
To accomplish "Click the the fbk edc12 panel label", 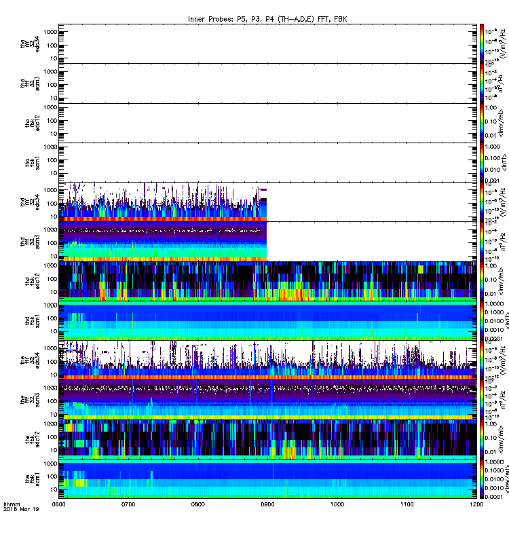I will [x=33, y=438].
